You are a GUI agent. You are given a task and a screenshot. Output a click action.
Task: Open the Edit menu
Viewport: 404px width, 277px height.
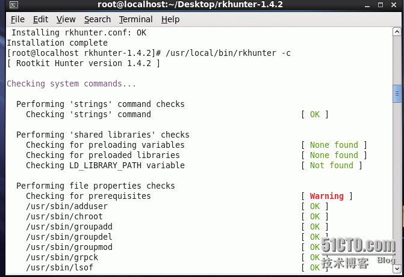tap(40, 19)
